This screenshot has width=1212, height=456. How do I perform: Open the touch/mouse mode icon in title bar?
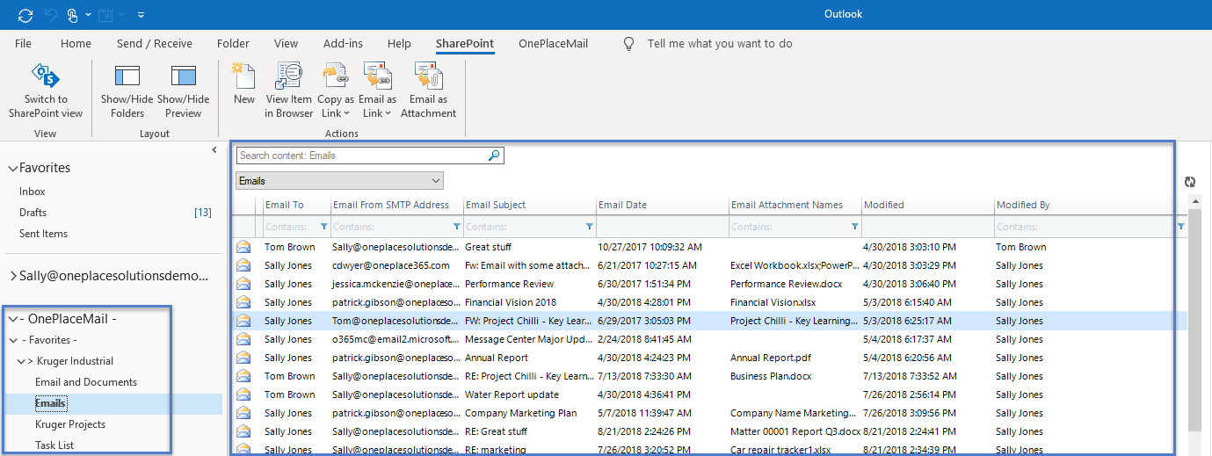73,14
